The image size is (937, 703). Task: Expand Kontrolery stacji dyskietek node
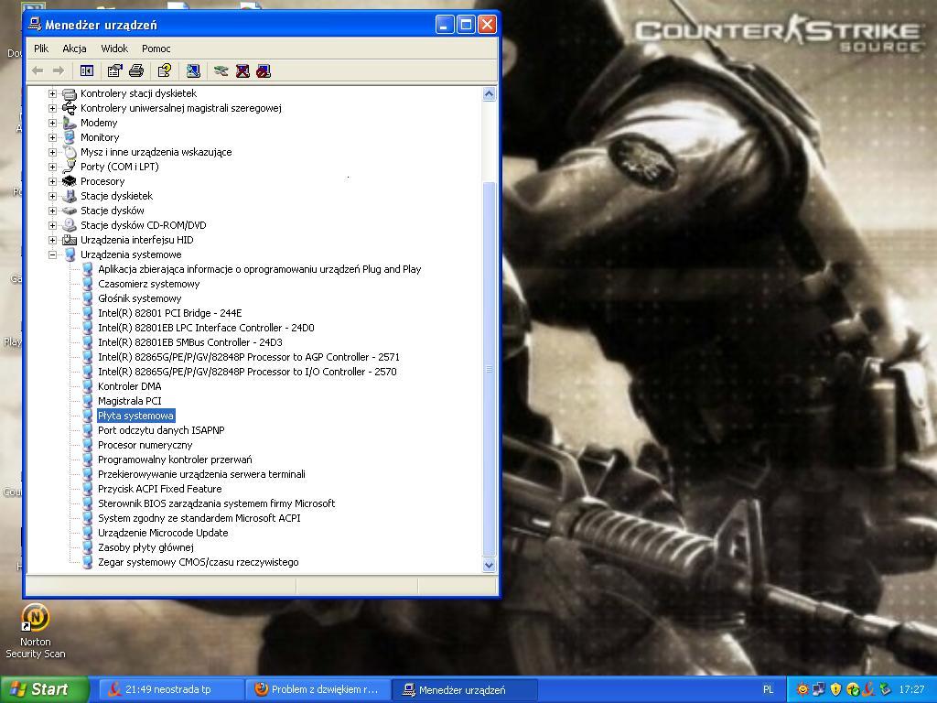[x=52, y=93]
